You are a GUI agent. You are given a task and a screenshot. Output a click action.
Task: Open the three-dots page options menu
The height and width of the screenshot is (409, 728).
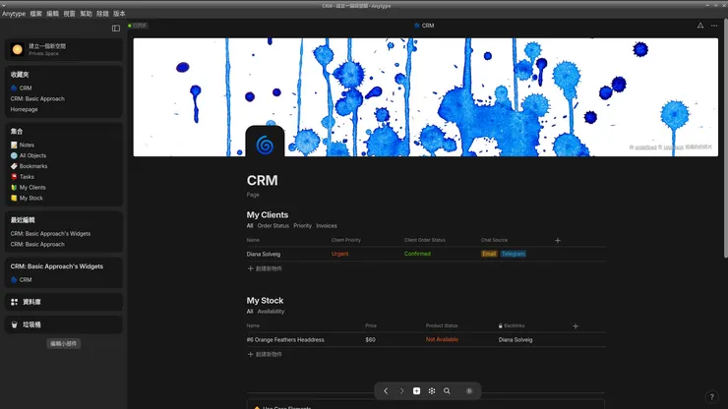point(714,26)
